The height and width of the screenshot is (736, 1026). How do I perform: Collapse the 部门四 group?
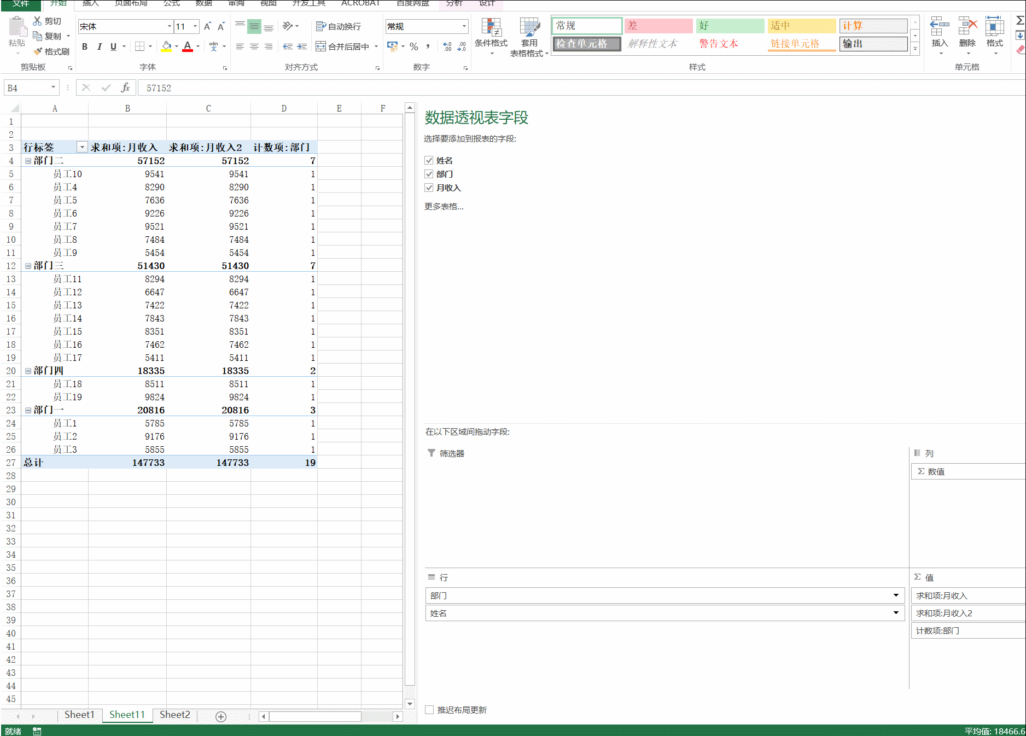tap(28, 371)
